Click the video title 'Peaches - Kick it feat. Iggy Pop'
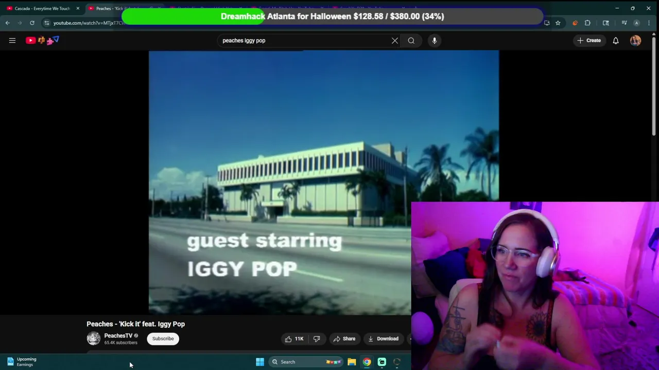The image size is (659, 370). pos(135,324)
